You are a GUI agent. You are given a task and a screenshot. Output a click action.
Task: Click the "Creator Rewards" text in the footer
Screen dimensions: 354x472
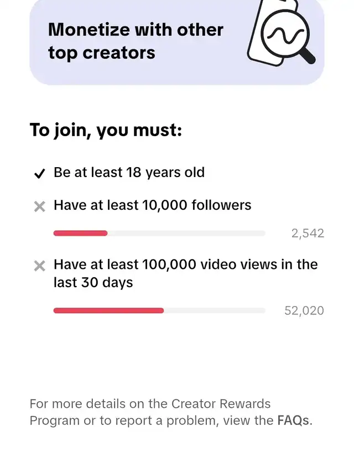pyautogui.click(x=221, y=404)
